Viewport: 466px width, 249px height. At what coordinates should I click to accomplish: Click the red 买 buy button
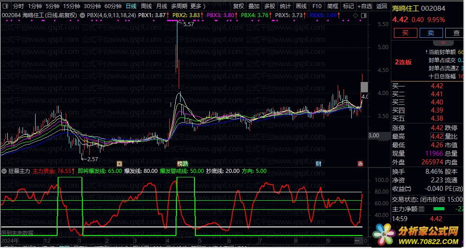click(405, 33)
